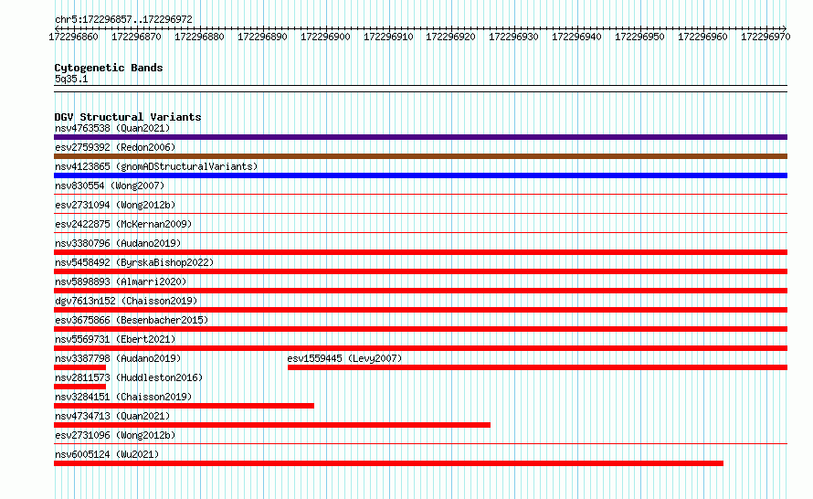The height and width of the screenshot is (499, 813).
Task: Click ruler position 172296940
Action: click(x=576, y=37)
